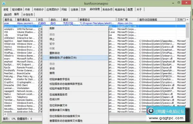Image resolution: width=193 pixels, height=124 pixels.
Task: Switch to the 启动项 sub-tab
Action: tap(8, 14)
